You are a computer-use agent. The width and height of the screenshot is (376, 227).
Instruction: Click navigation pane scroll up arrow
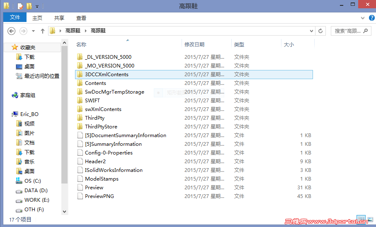point(64,43)
